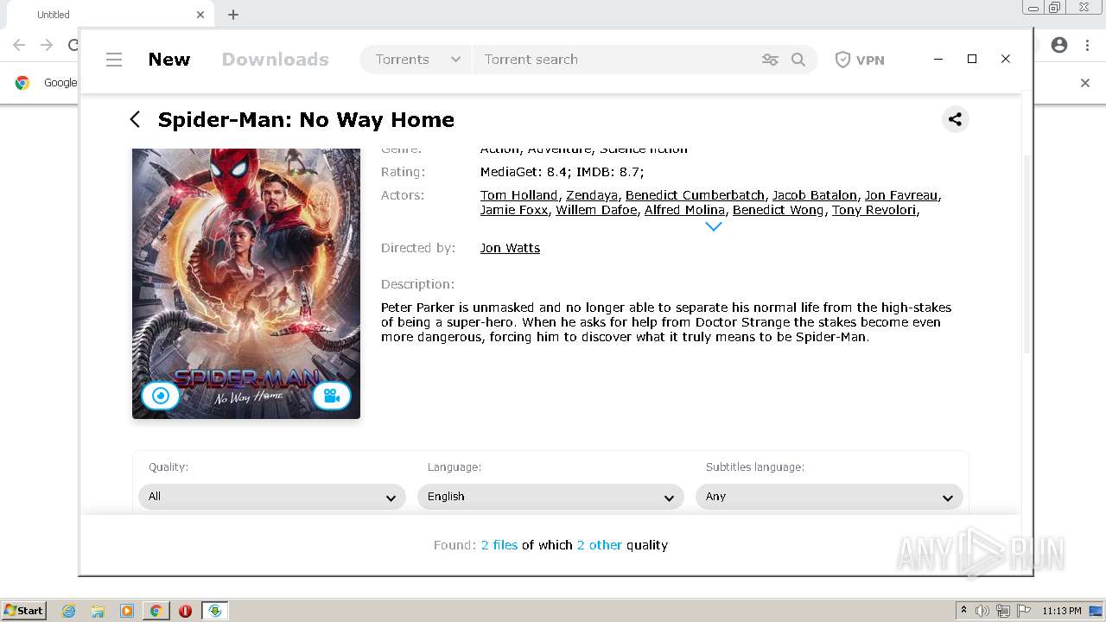Open the VPN shield icon
This screenshot has height=622, width=1106.
click(x=842, y=60)
